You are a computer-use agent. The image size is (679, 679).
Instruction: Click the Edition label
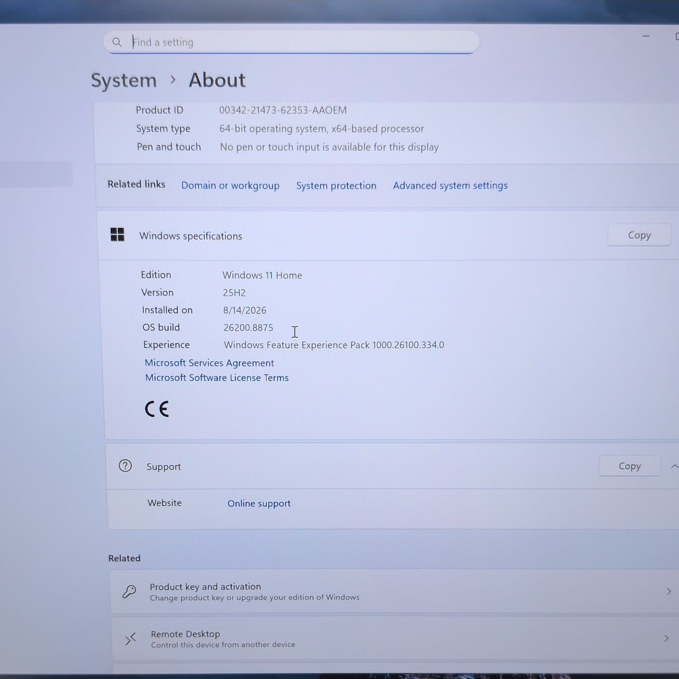point(156,275)
